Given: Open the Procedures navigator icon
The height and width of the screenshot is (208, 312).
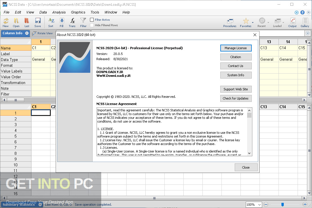Looking at the screenshot, I should pyautogui.click(x=230, y=23).
